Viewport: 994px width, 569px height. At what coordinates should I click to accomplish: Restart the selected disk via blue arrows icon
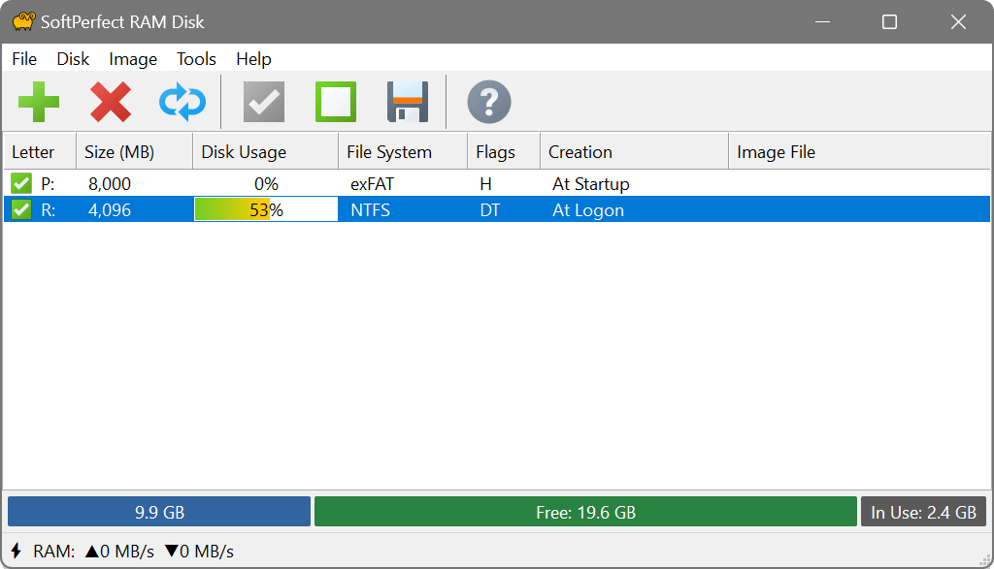pos(182,102)
